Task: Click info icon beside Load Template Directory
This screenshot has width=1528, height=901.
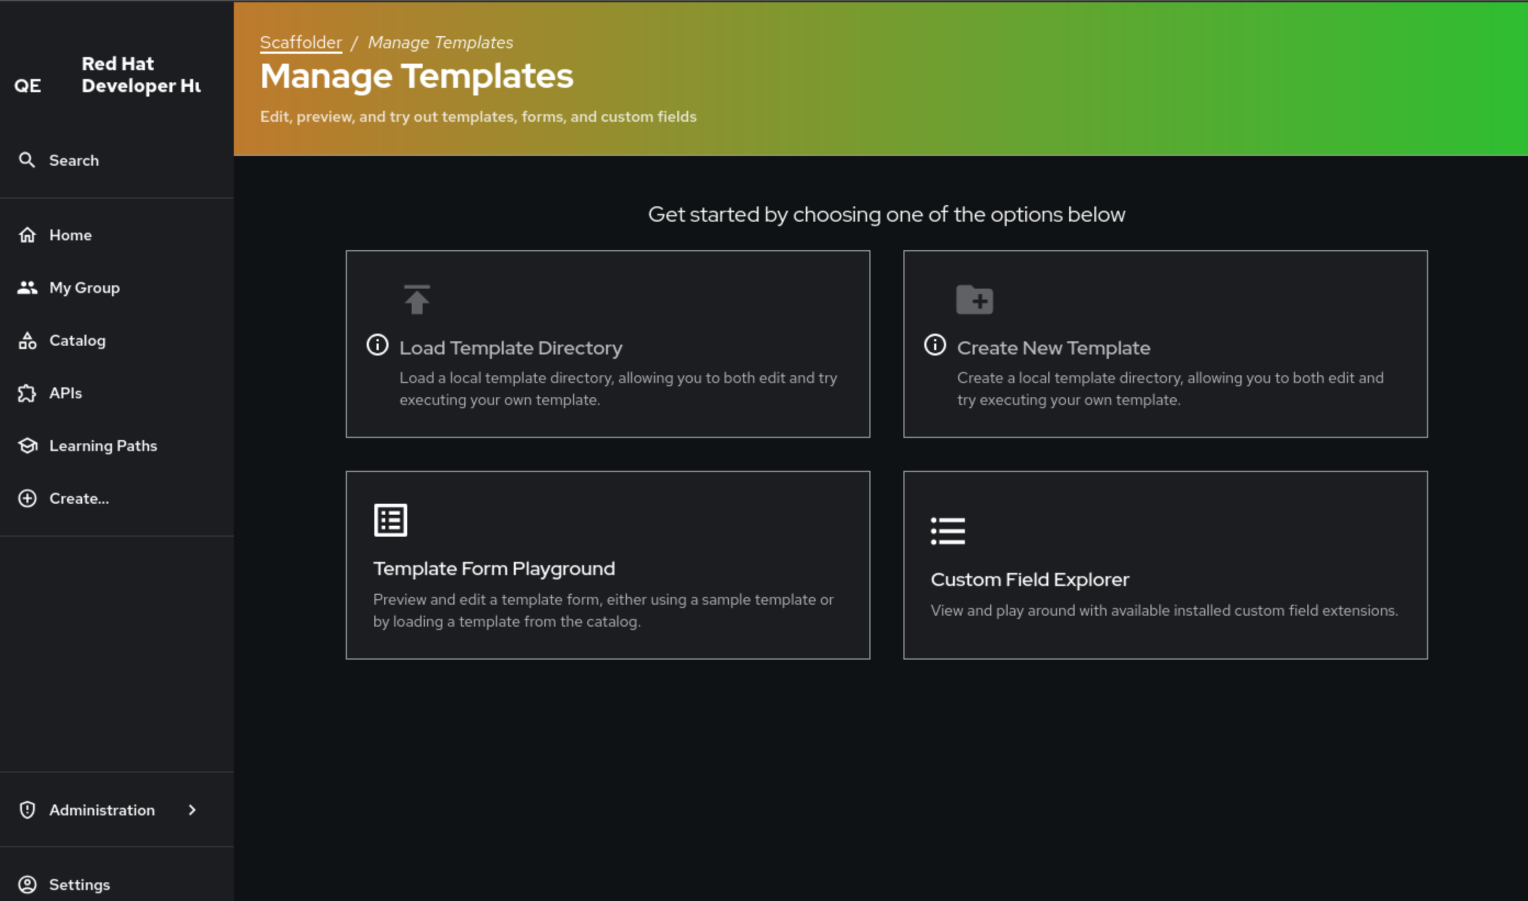Action: point(377,345)
